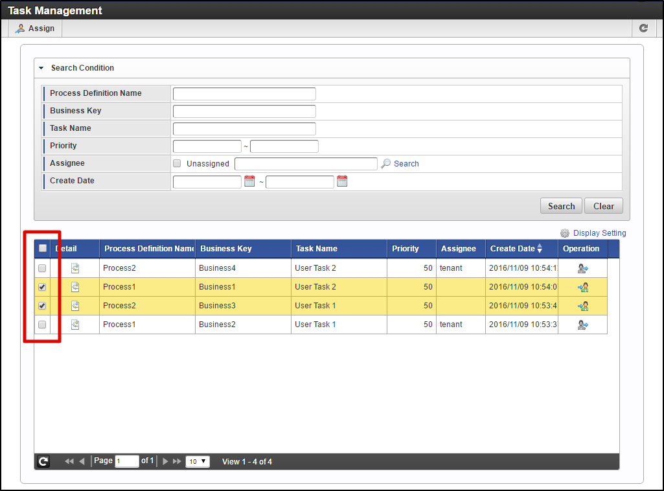Collapse the Search Condition section
The width and height of the screenshot is (664, 491).
click(x=41, y=68)
